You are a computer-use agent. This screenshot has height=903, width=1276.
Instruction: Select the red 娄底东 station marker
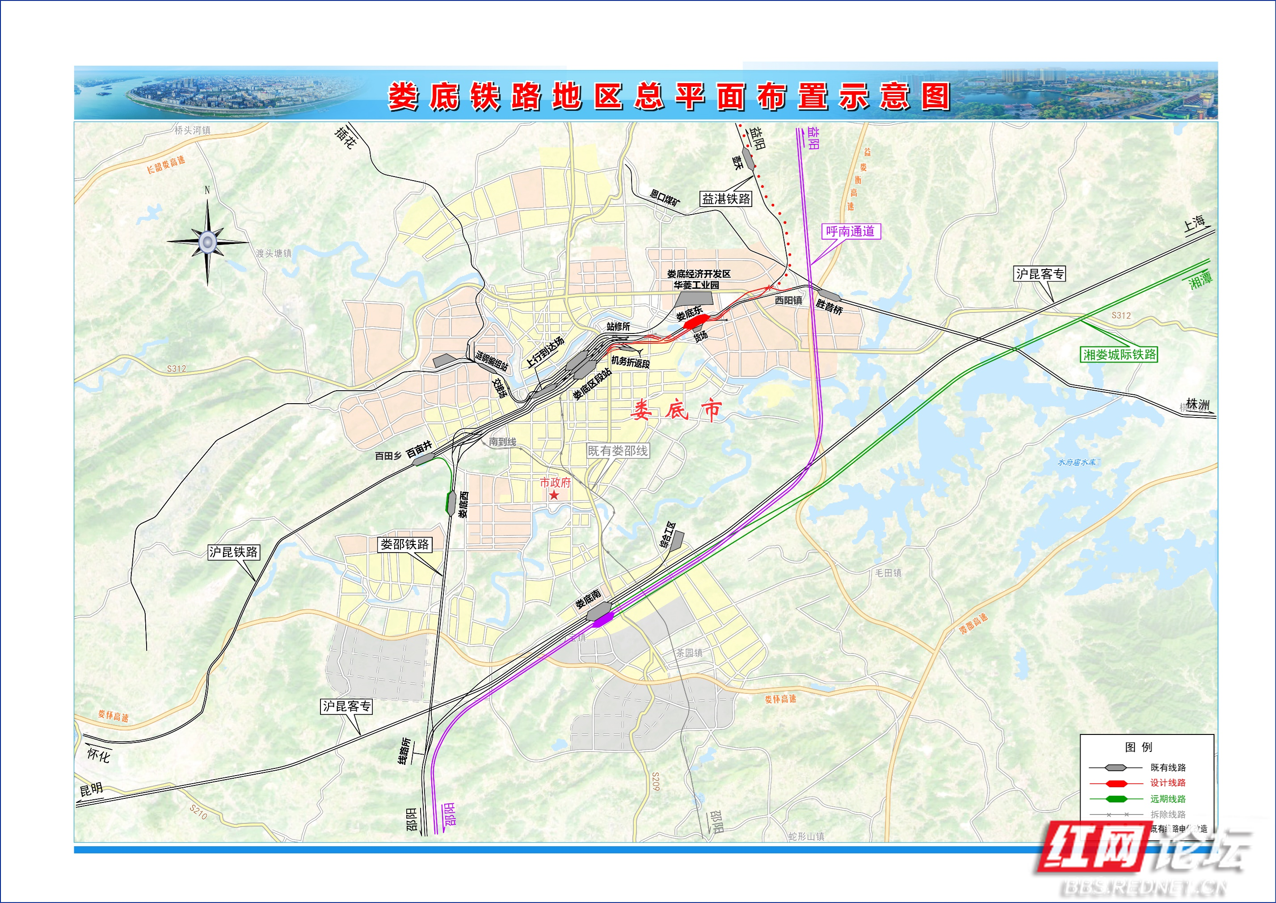point(696,321)
